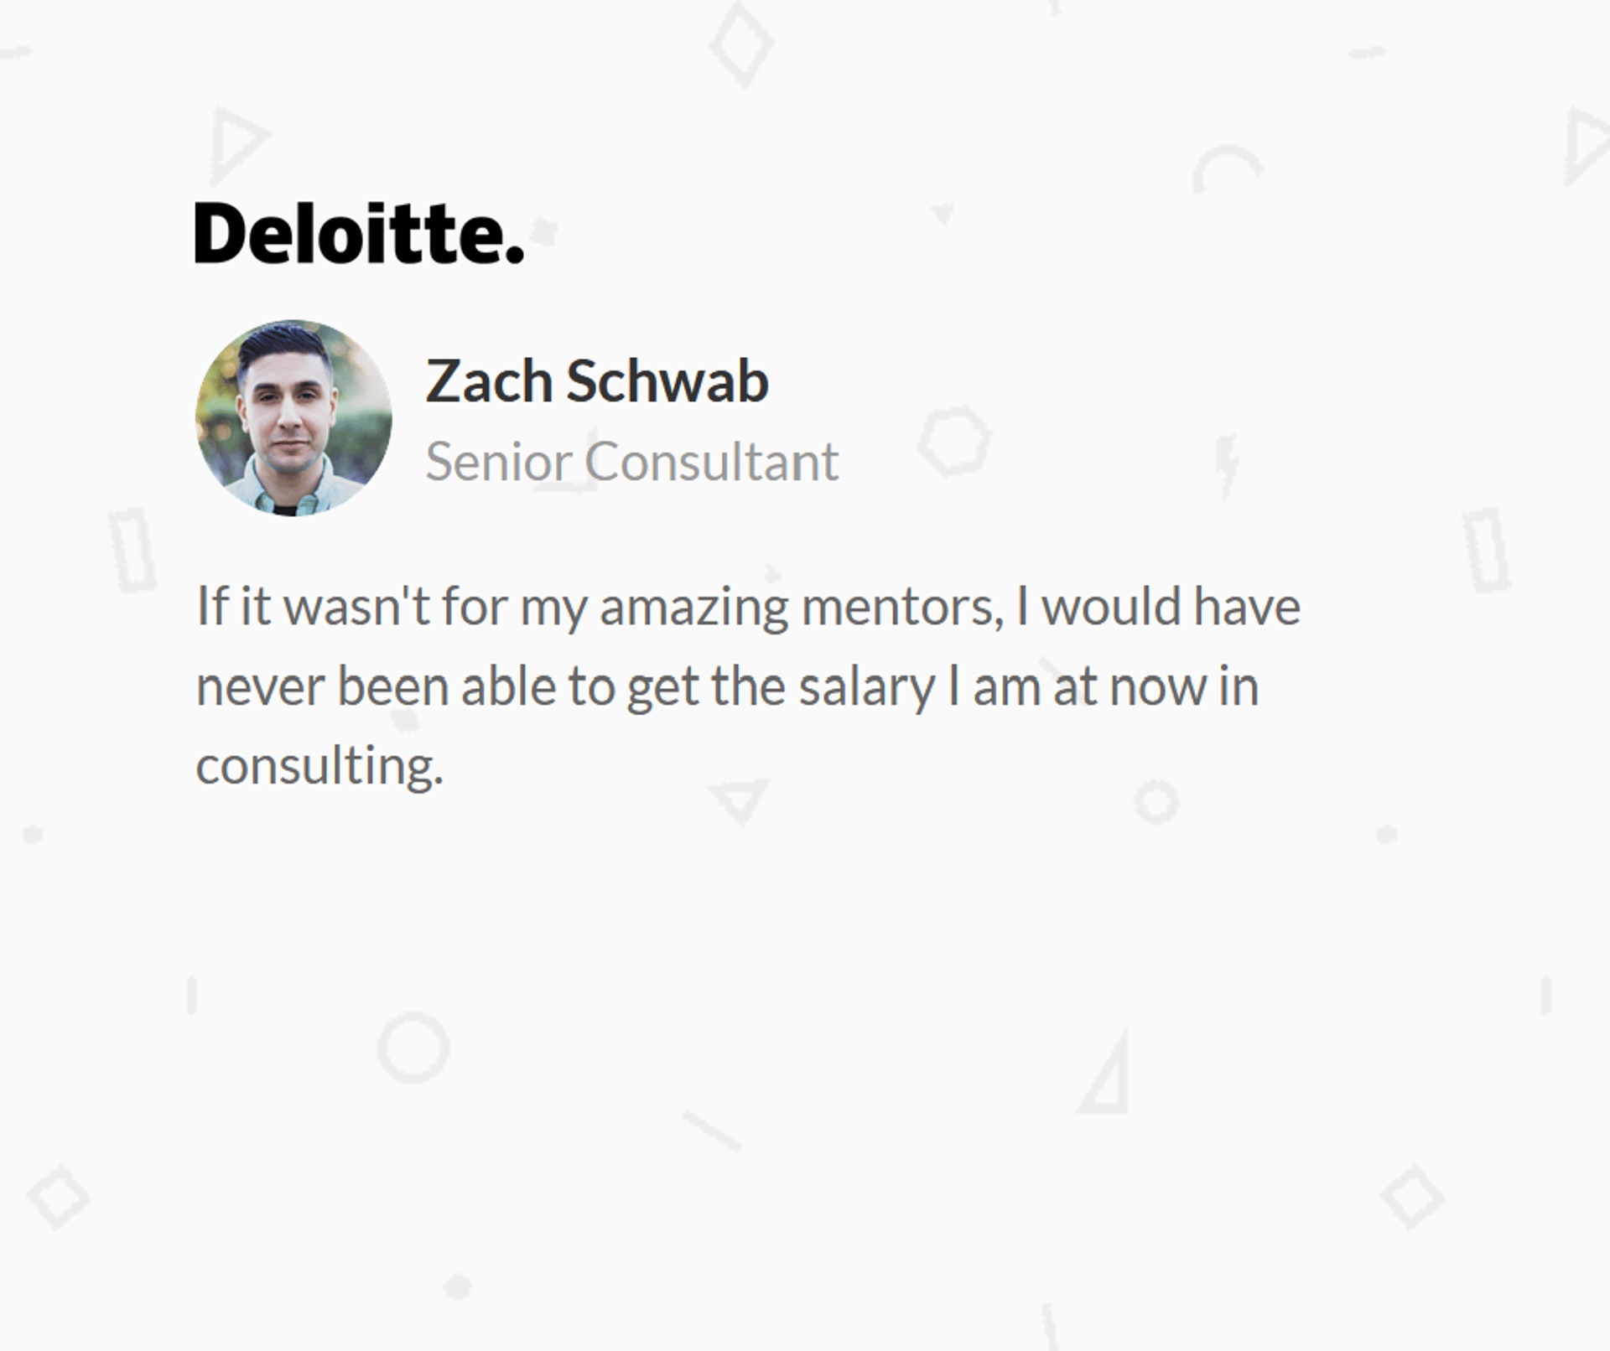
Task: Click the arc shape above the lightning bolt
Action: coord(1227,166)
